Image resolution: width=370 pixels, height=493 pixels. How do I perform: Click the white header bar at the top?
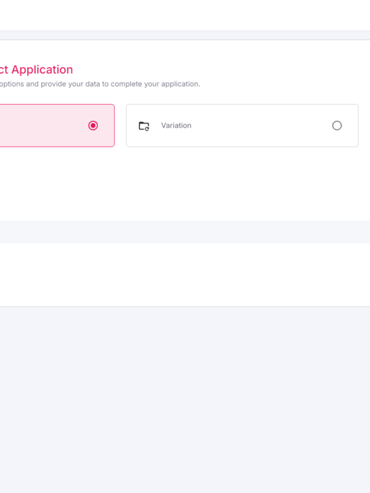(185, 15)
